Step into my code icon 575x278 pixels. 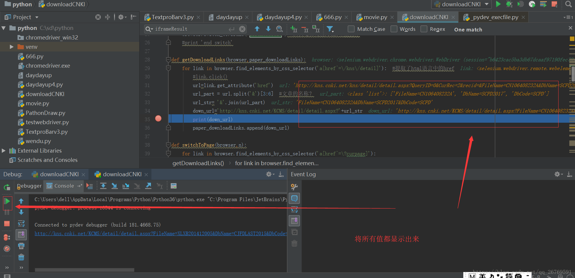(x=126, y=186)
